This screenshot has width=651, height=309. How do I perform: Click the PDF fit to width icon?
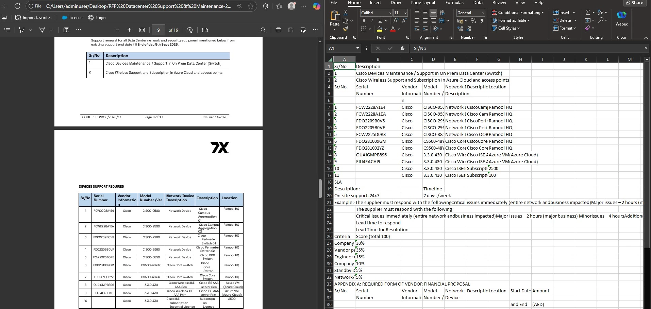(x=142, y=30)
